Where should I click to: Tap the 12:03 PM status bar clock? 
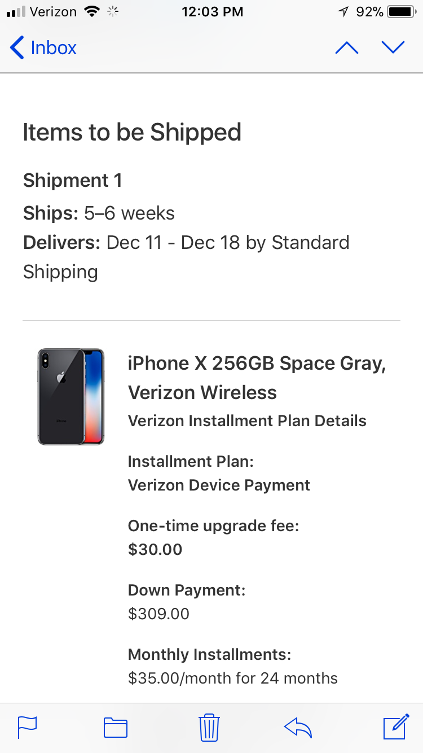coord(212,11)
